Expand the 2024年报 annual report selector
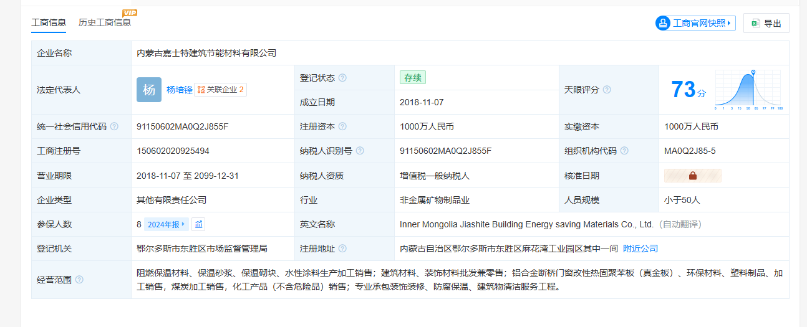Screen dimensions: 807x327 166,224
